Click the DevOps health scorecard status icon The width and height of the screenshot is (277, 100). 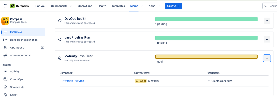point(60,21)
